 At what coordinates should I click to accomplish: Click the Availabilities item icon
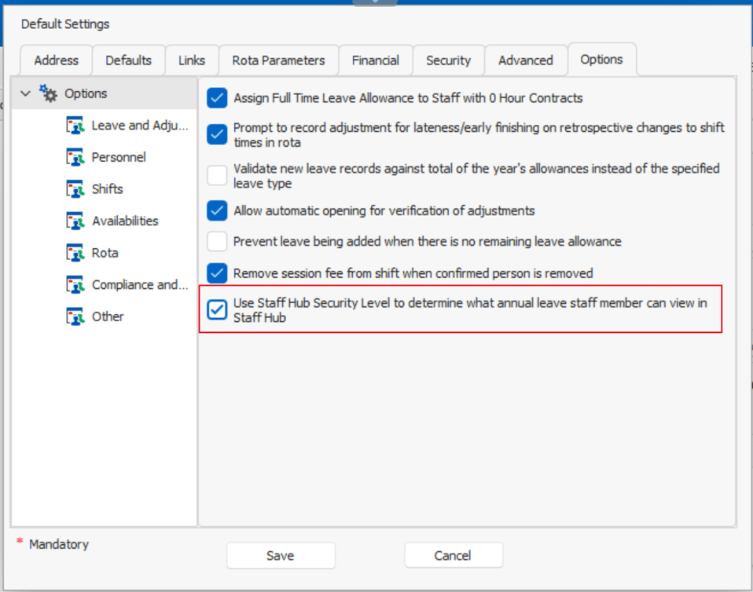click(75, 221)
